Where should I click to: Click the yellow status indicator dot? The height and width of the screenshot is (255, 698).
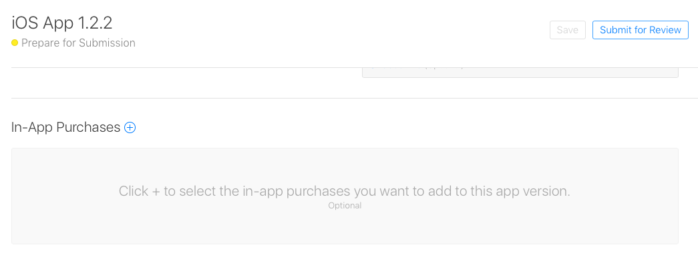point(15,43)
